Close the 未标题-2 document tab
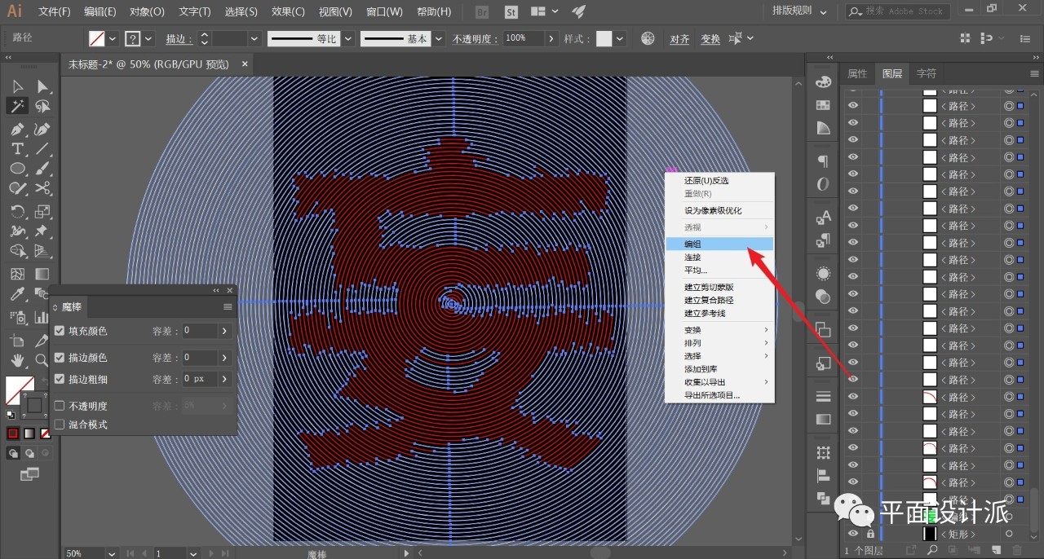The height and width of the screenshot is (559, 1044). click(245, 64)
